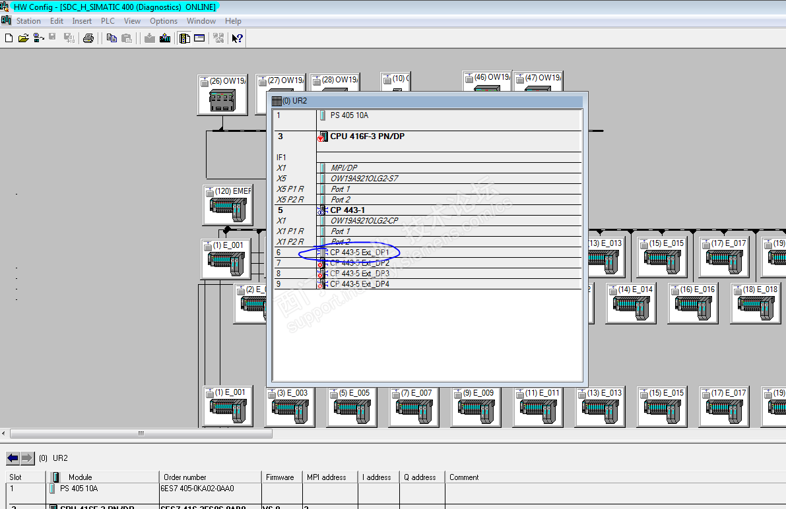Viewport: 786px width, 509px height.
Task: Select the (46) OW19 station icon
Action: coord(487,80)
